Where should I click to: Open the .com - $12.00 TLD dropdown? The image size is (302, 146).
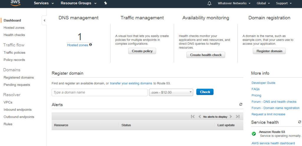click(x=171, y=92)
